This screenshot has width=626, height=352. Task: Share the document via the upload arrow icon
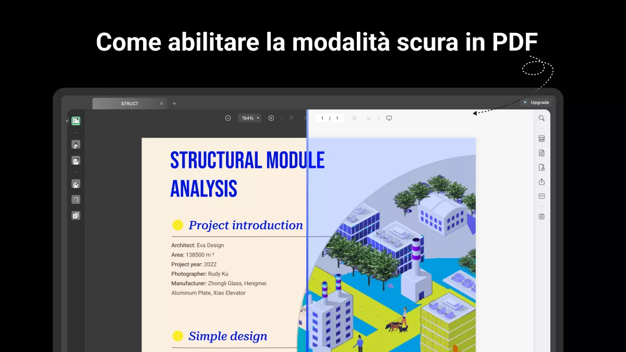click(x=541, y=182)
